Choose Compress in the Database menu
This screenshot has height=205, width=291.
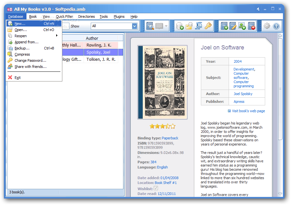pyautogui.click(x=34, y=54)
